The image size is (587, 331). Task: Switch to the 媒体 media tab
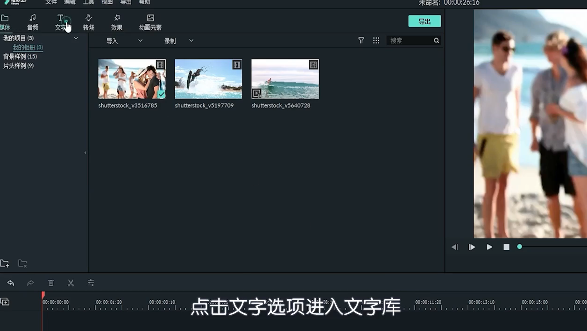coord(5,22)
